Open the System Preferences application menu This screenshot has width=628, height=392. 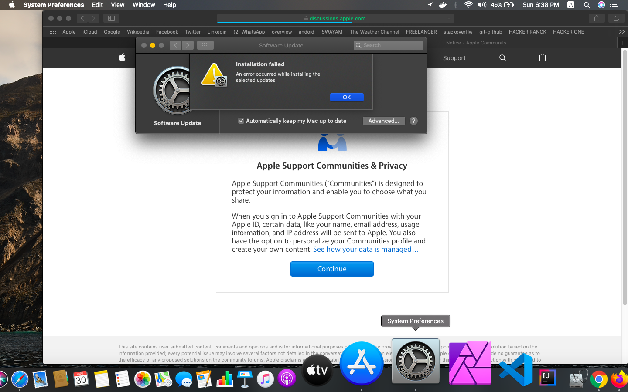tap(54, 5)
